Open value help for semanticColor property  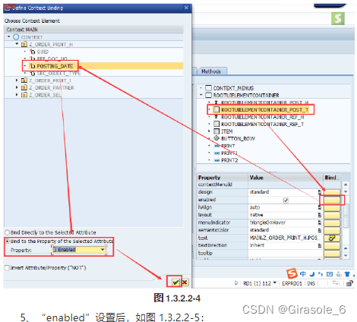320,230
